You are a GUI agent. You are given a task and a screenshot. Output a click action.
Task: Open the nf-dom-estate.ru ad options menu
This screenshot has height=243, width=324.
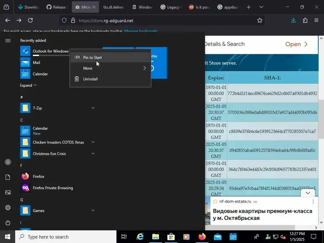(313, 202)
